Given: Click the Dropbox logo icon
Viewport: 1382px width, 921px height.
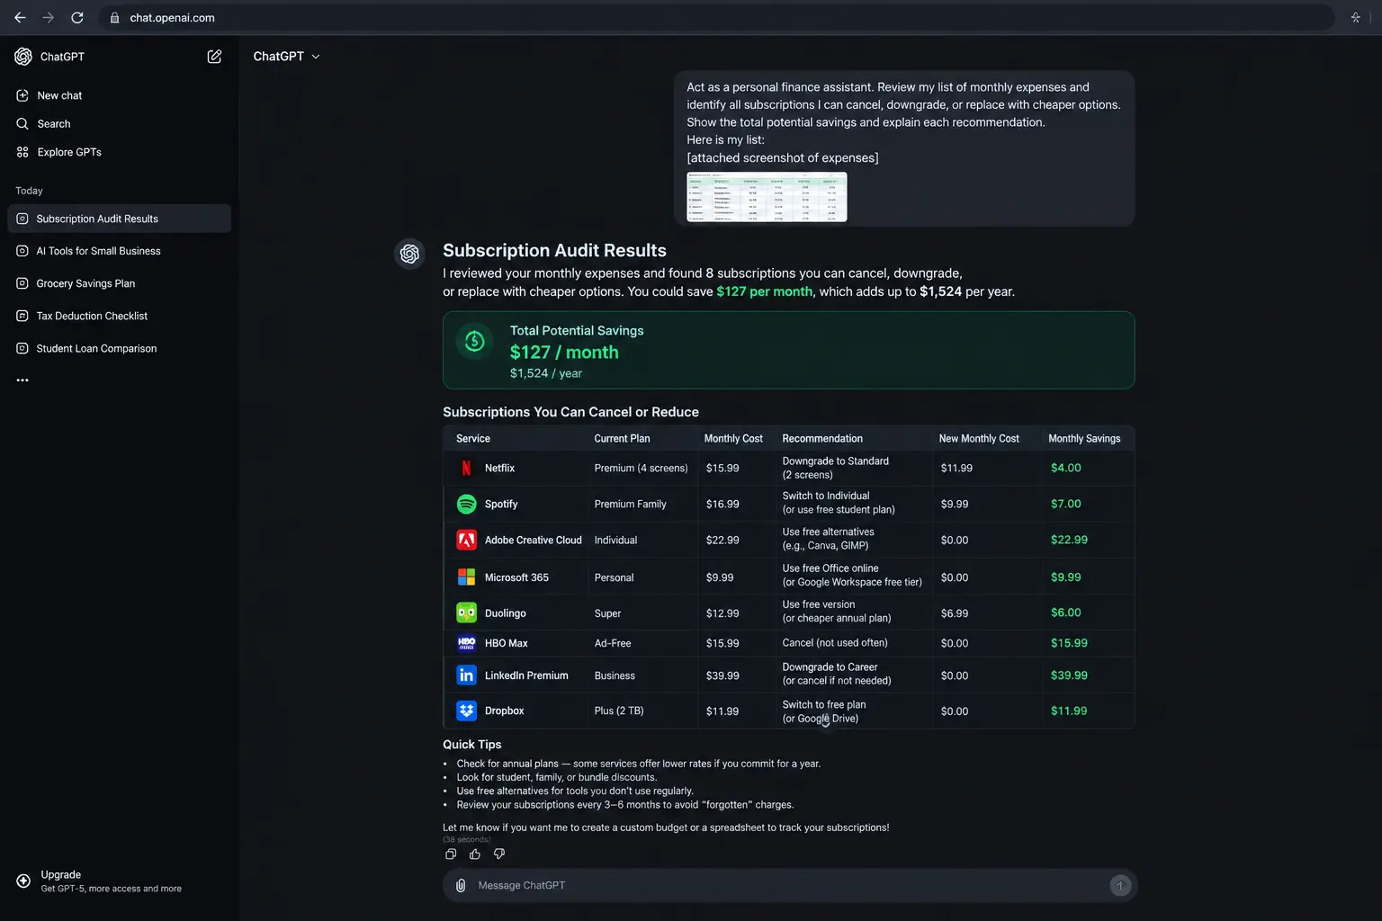Looking at the screenshot, I should click(466, 711).
